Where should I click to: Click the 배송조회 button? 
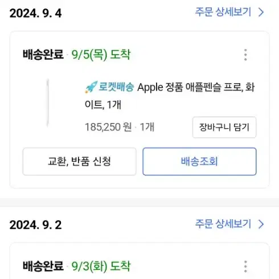pos(199,162)
